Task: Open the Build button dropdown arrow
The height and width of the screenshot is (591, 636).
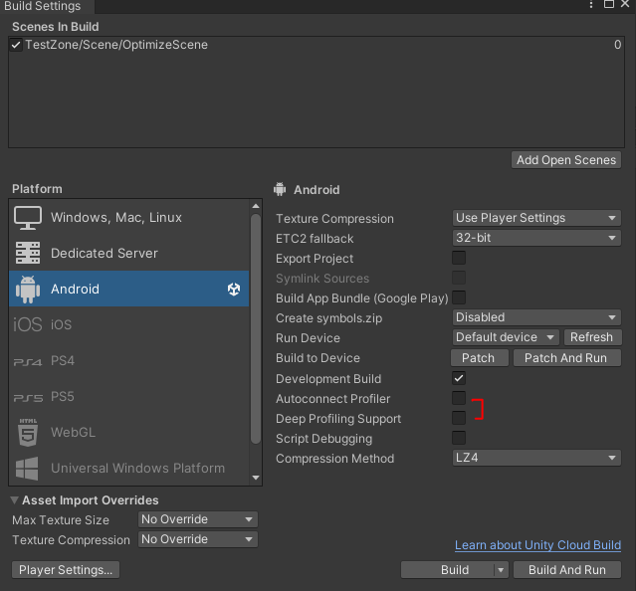Action: coord(501,570)
